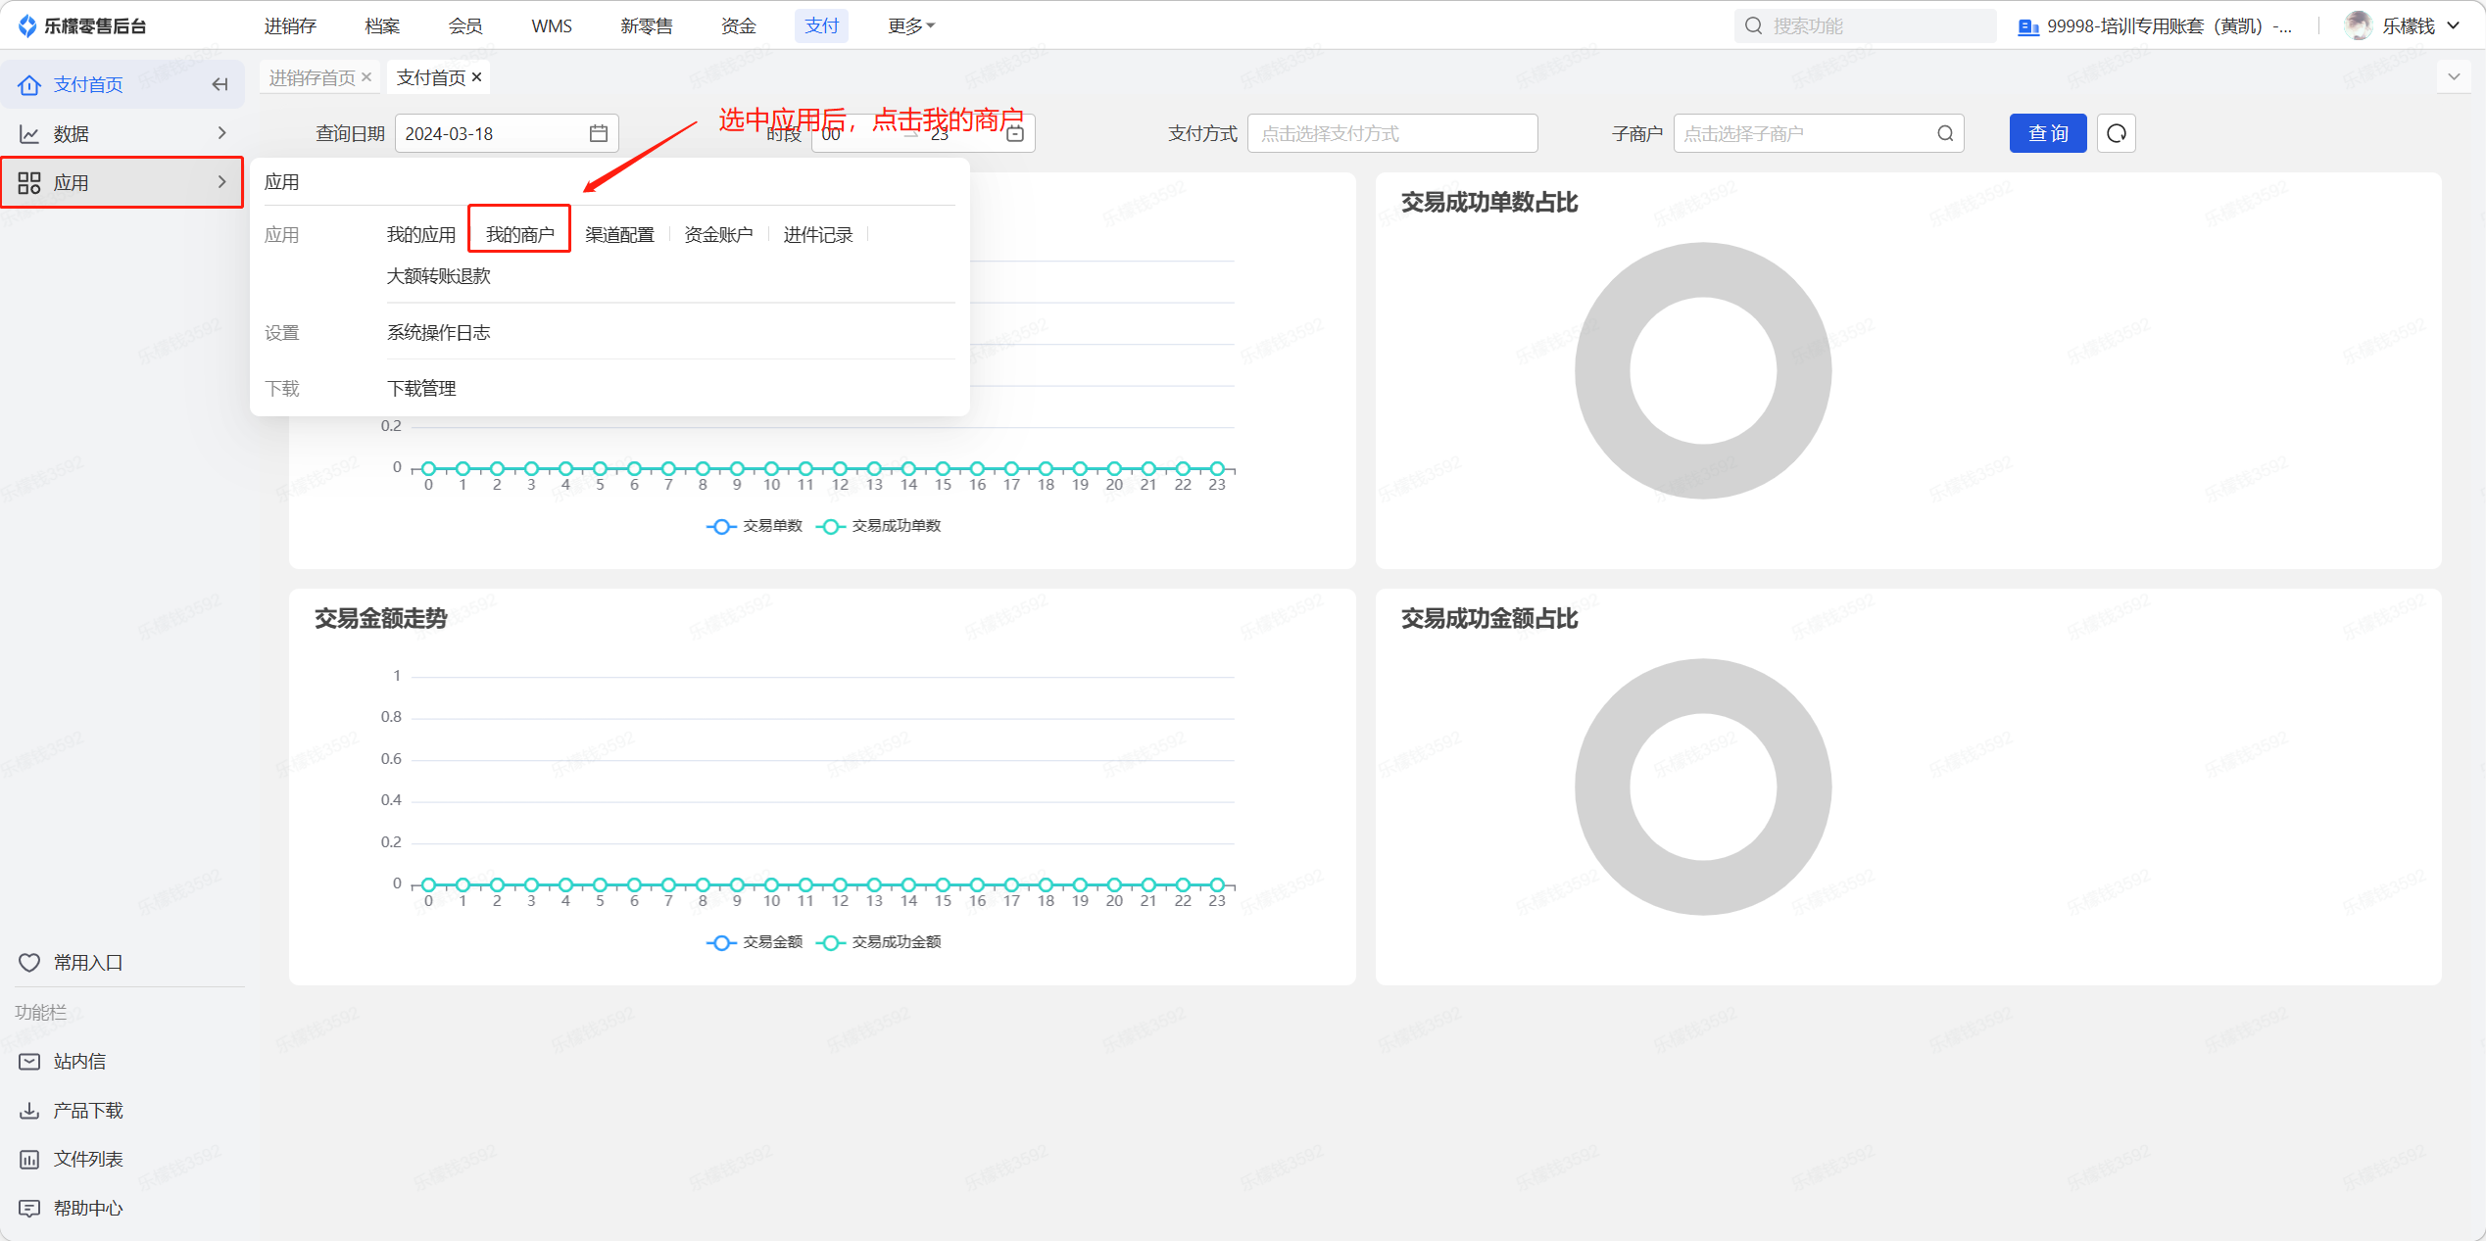Click the 产品下载 download icon

[x=29, y=1111]
